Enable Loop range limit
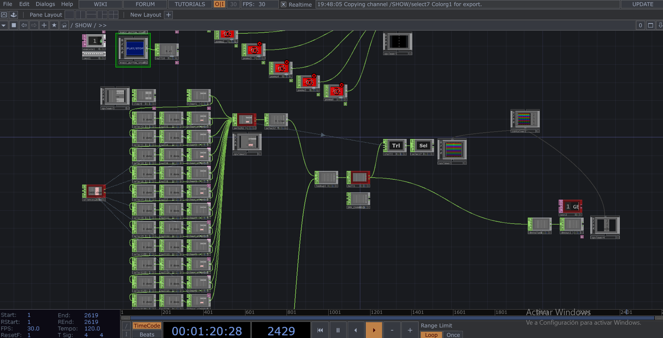Viewport: 663px width, 338px height. 431,335
